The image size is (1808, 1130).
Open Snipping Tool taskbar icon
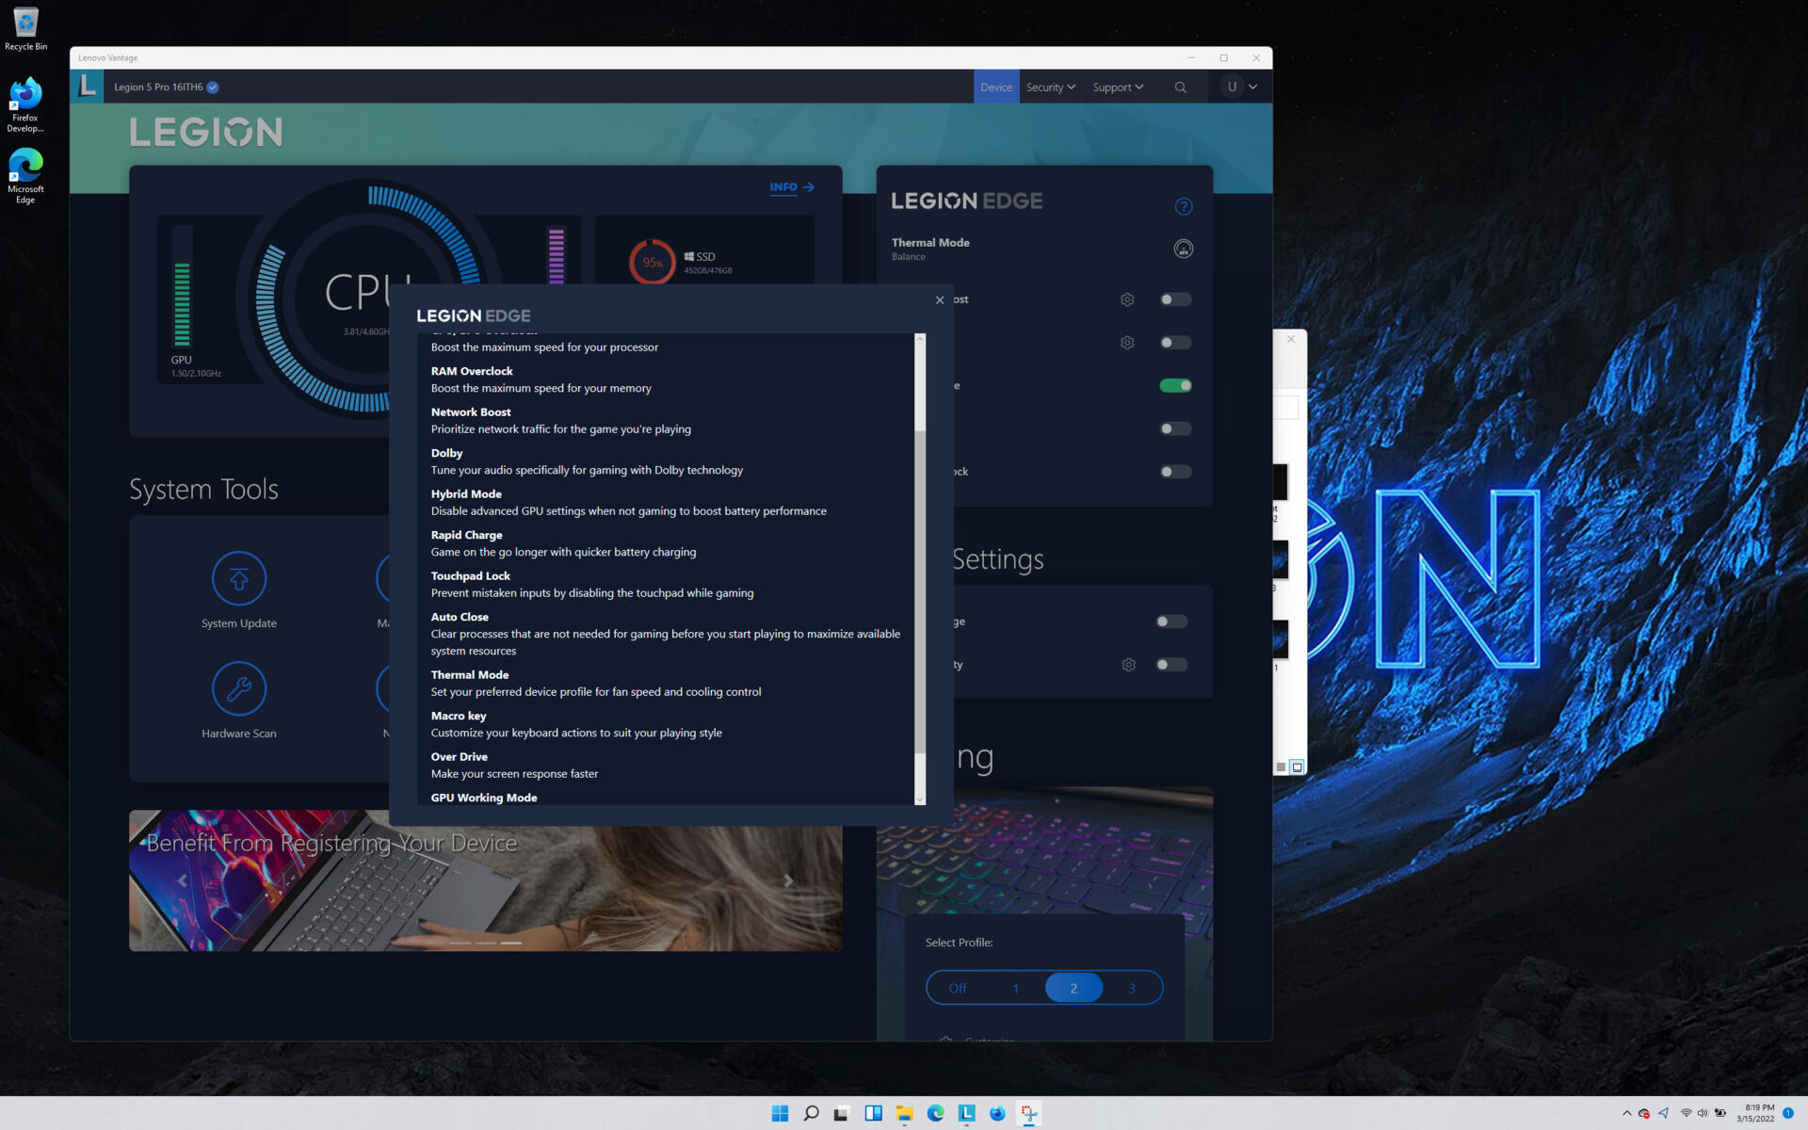1028,1113
